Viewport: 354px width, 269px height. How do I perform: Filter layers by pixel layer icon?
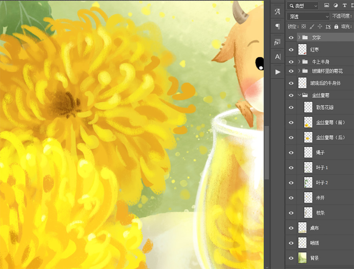(326, 5)
